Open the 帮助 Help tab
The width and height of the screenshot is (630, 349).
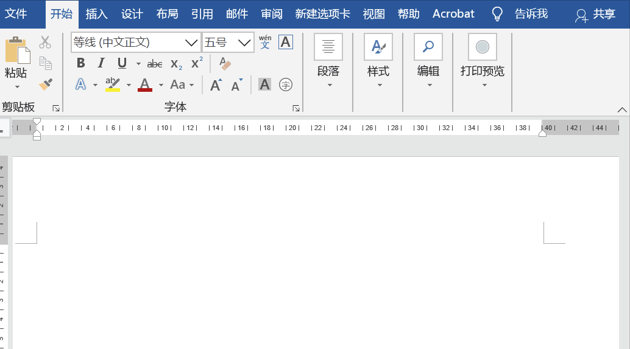point(409,14)
